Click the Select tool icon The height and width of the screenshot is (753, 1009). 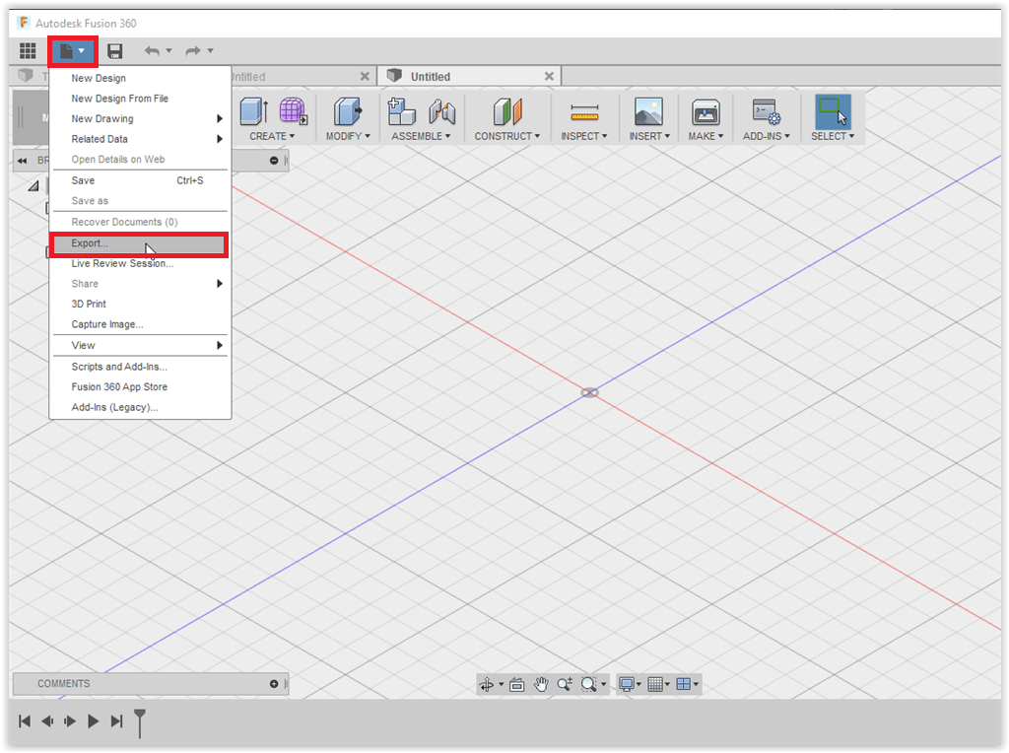pos(832,112)
